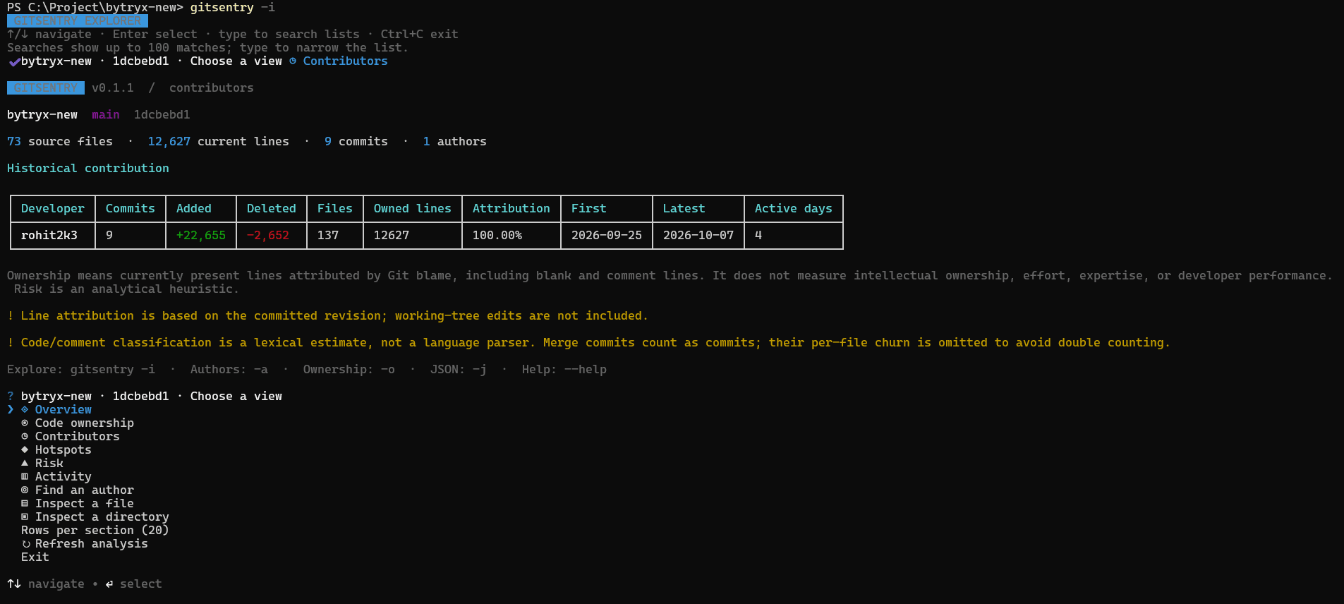Choose the Overview view
This screenshot has width=1344, height=604.
63,410
